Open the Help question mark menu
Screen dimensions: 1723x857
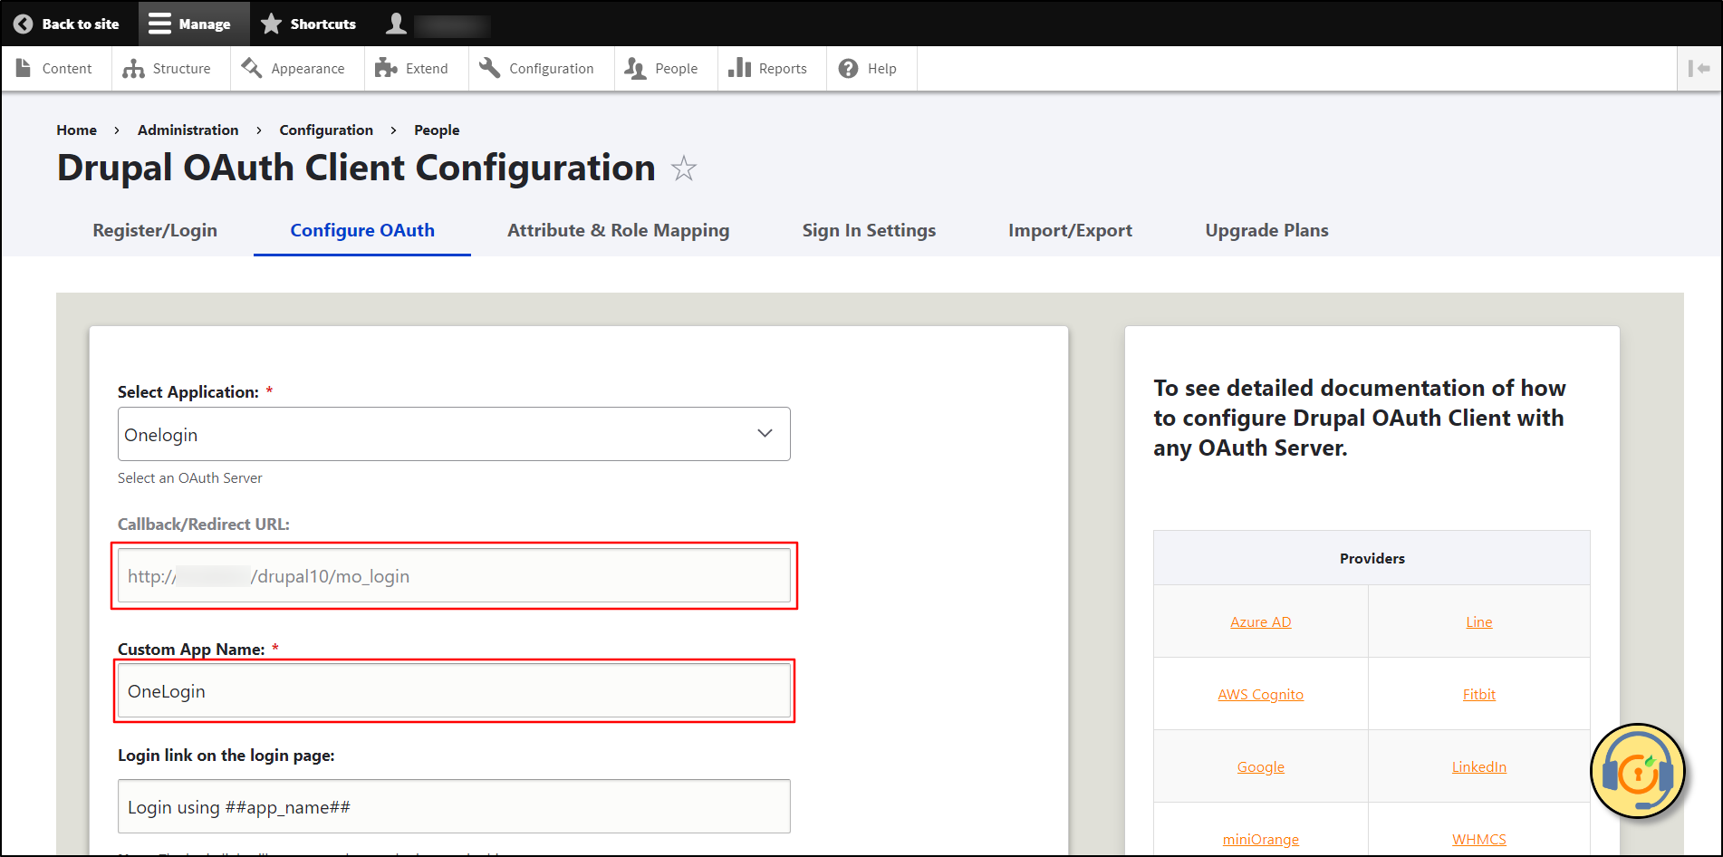pos(849,69)
